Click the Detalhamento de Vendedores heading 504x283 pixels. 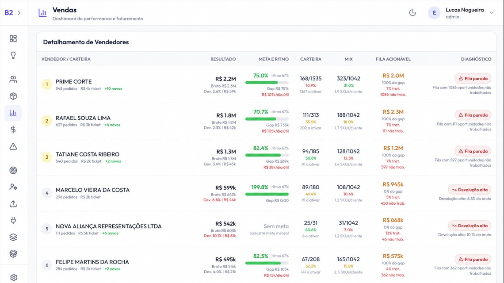(x=86, y=42)
